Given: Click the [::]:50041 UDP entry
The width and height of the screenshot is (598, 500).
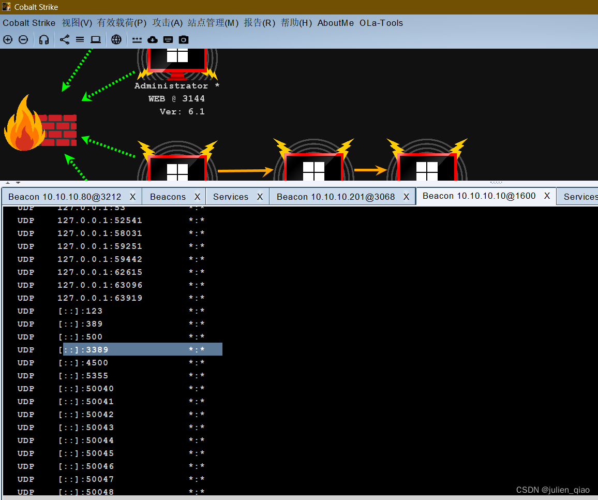Looking at the screenshot, I should pos(111,402).
